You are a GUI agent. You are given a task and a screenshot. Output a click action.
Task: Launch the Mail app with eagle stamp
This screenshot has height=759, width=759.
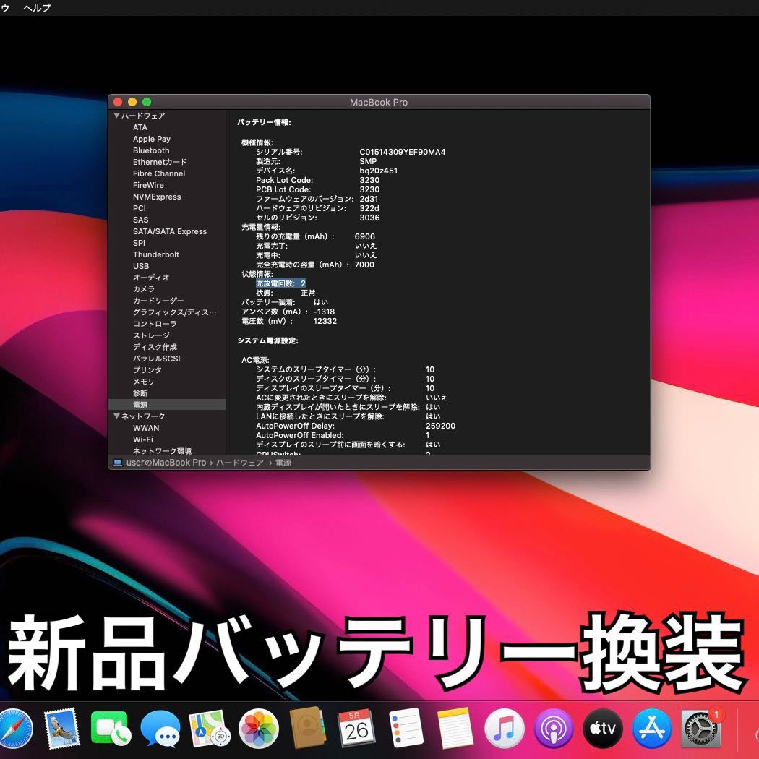click(62, 729)
